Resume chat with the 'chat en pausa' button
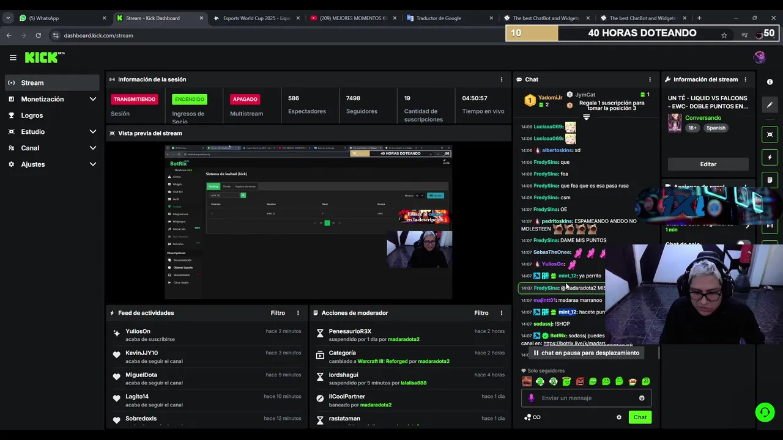Image resolution: width=783 pixels, height=440 pixels. (x=587, y=353)
